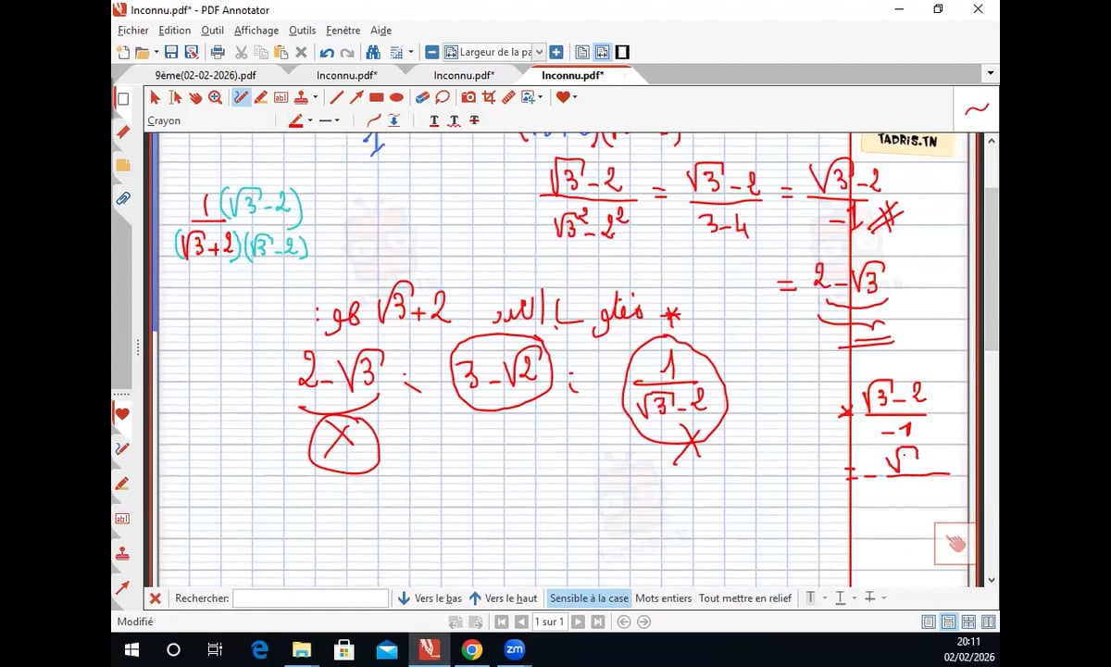Select the text box tool
Screen dimensions: 1111x667
pyautogui.click(x=281, y=97)
